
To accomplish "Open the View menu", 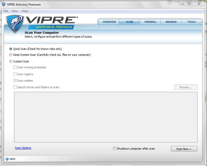I will click(x=15, y=11).
